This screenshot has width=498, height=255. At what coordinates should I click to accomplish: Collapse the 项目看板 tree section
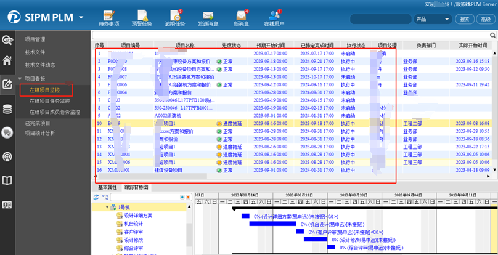pyautogui.click(x=20, y=78)
